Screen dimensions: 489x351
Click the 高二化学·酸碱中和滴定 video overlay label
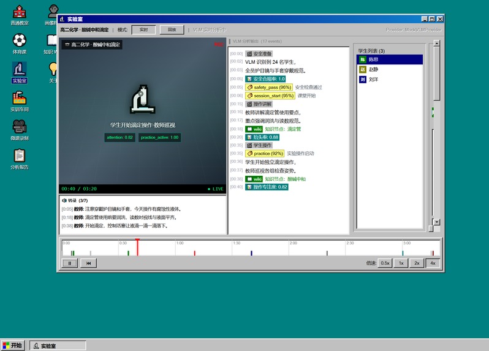[92, 45]
